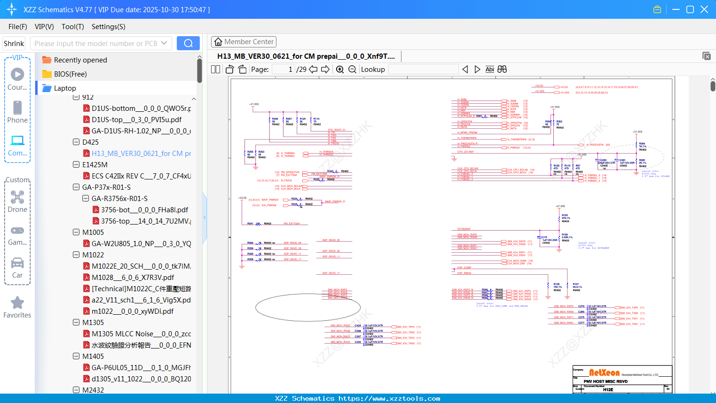Toggle two-page side-by-side view

point(215,70)
